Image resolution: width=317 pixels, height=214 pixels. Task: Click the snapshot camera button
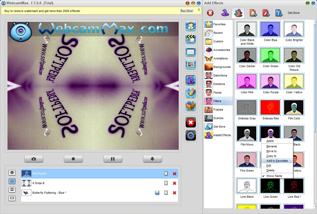(34, 159)
